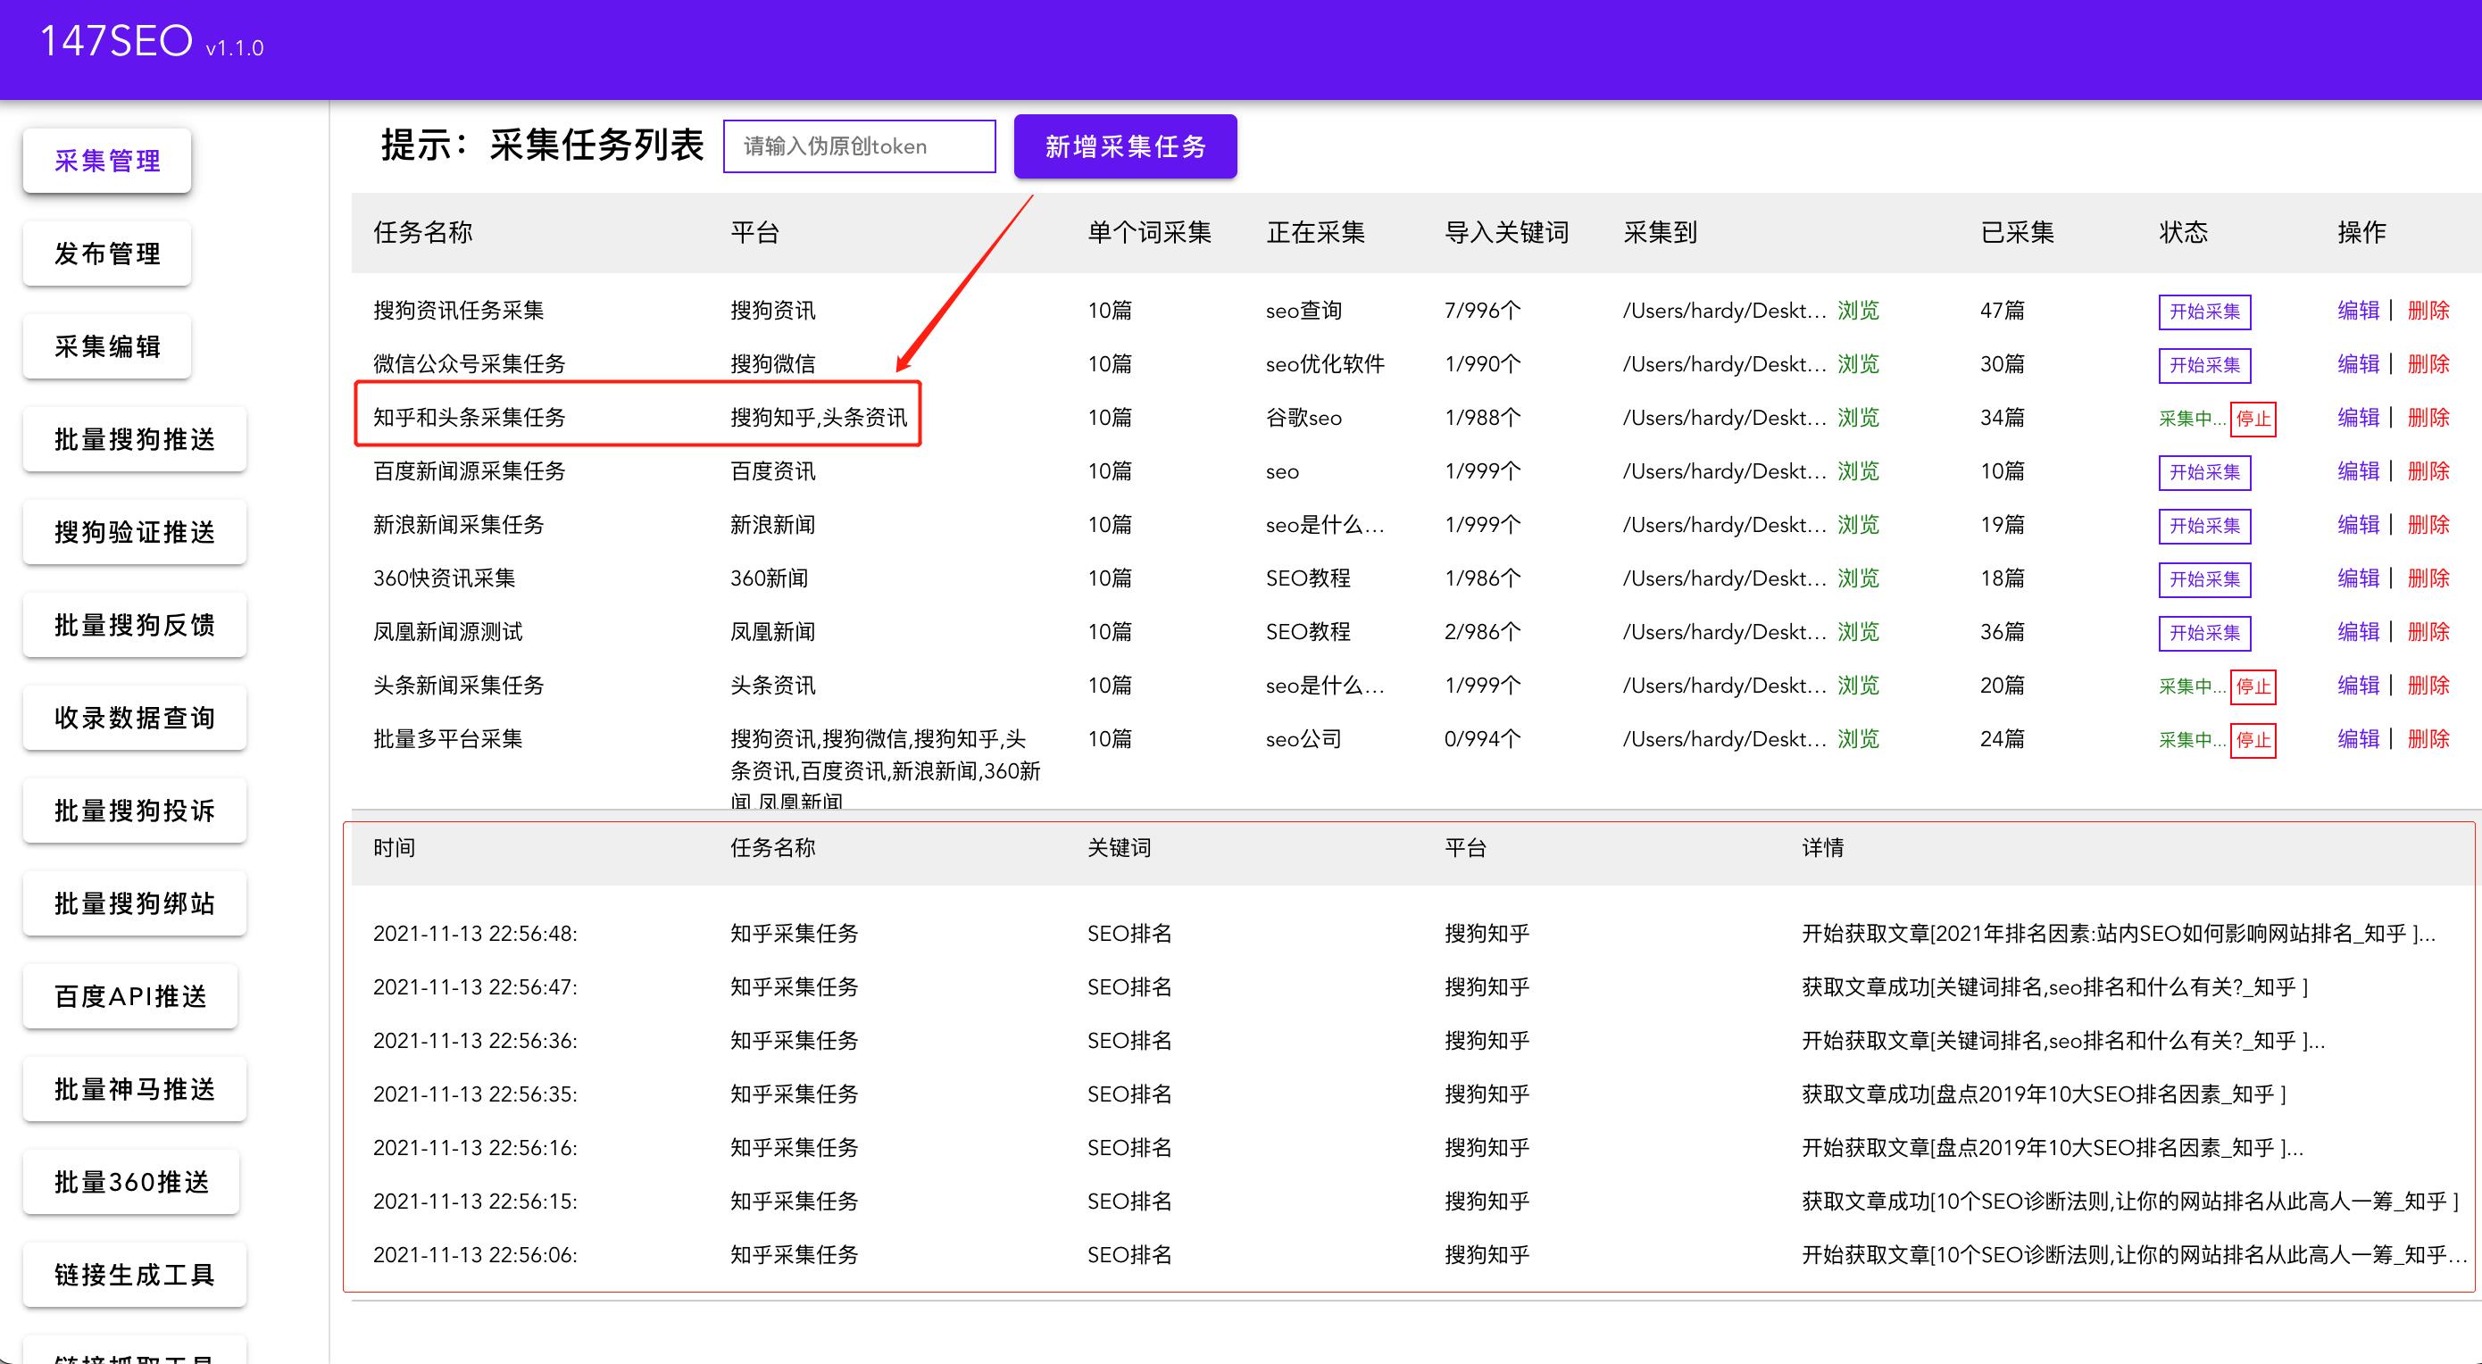Start collecting for 新浪新闻采集任务

[2204, 526]
